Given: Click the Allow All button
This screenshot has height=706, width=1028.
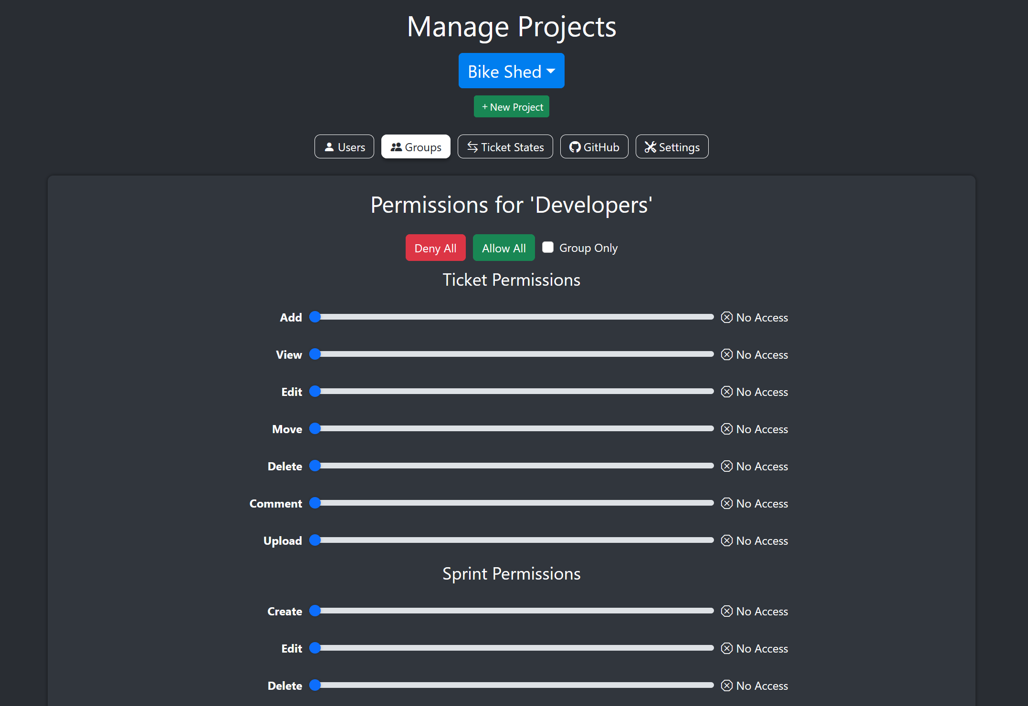Looking at the screenshot, I should (504, 248).
